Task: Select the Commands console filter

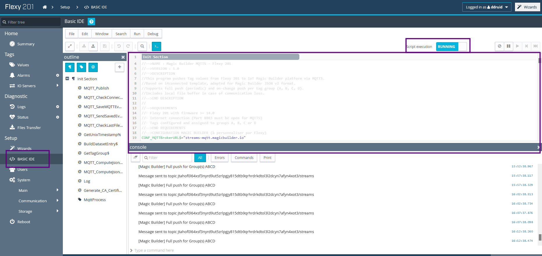Action: tap(244, 157)
